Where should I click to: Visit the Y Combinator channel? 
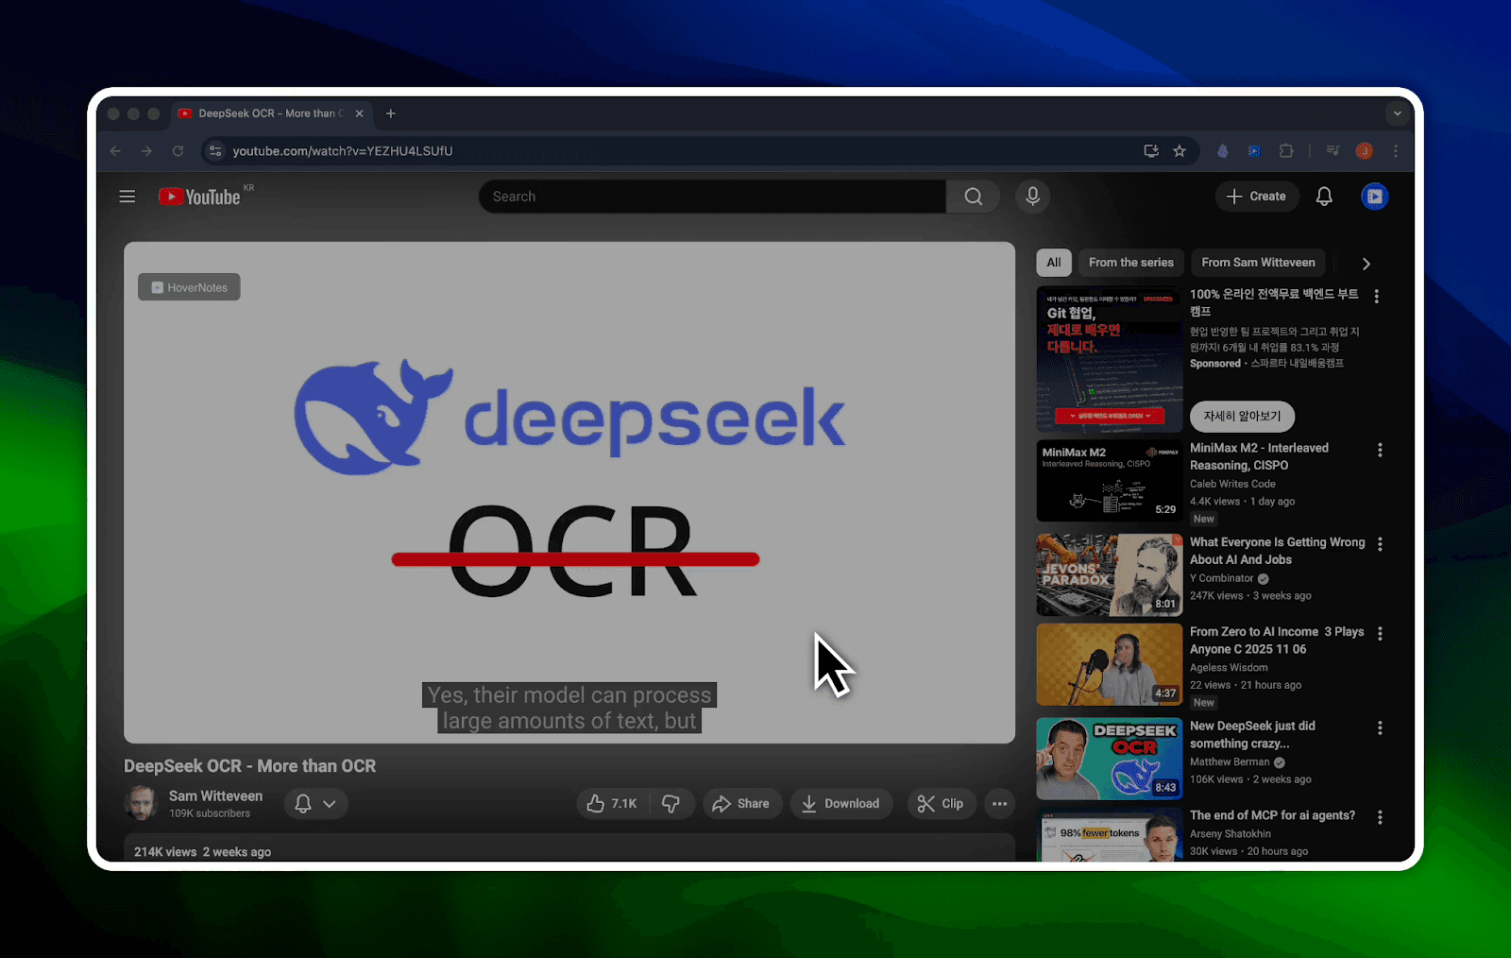tap(1222, 578)
